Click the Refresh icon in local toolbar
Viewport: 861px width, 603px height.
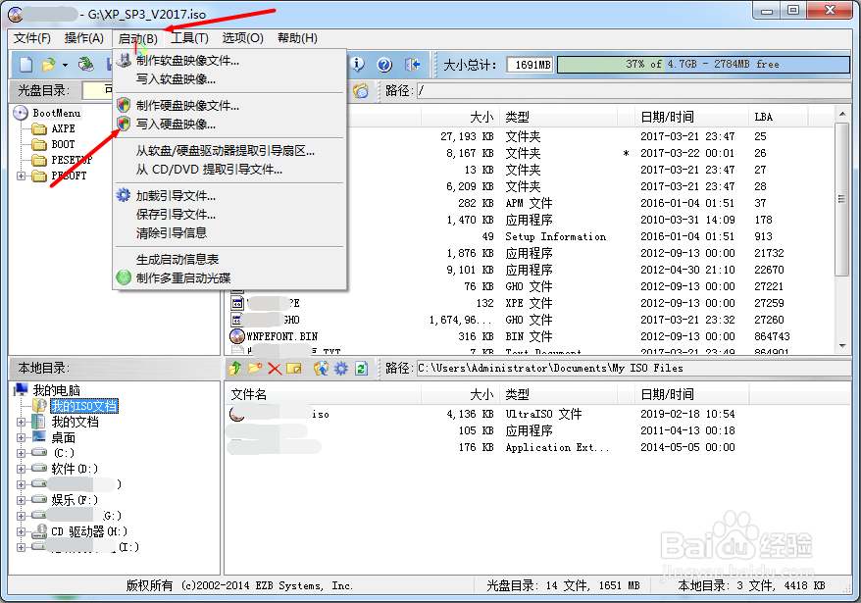[x=361, y=369]
